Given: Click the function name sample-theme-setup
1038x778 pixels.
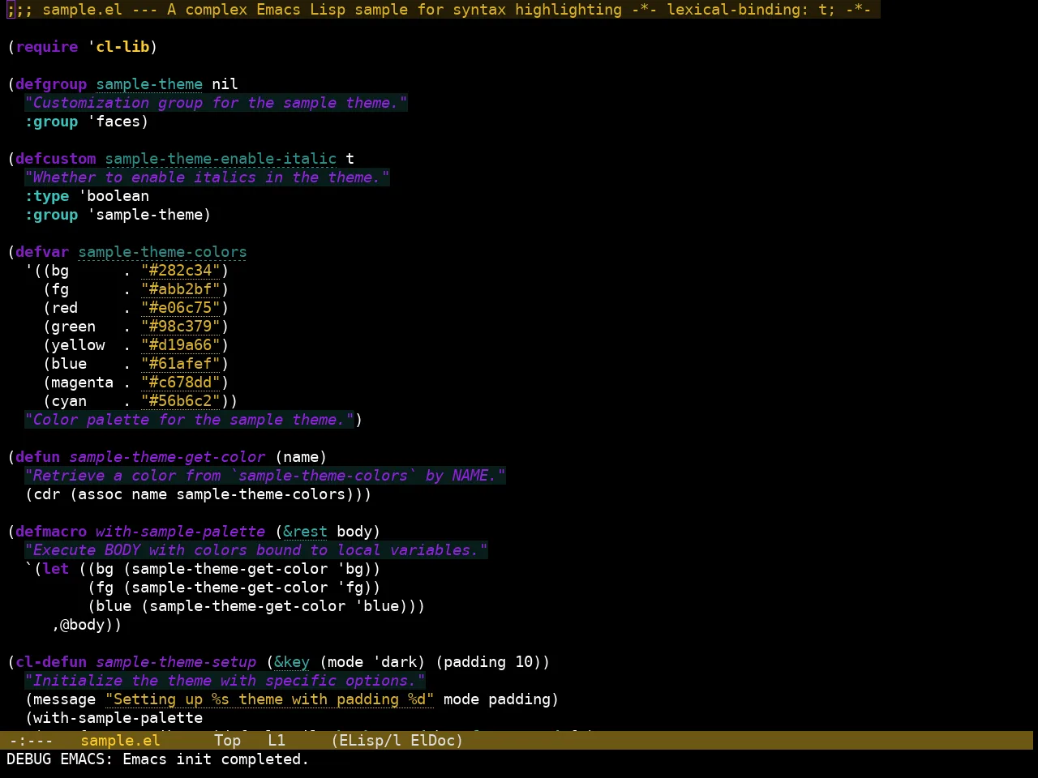Looking at the screenshot, I should (176, 662).
